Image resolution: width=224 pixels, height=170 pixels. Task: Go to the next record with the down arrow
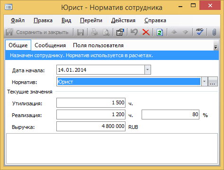click(x=185, y=32)
